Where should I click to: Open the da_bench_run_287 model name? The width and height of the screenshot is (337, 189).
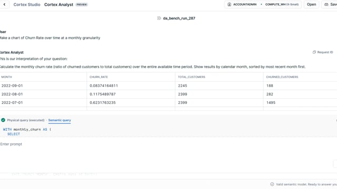pos(179,18)
